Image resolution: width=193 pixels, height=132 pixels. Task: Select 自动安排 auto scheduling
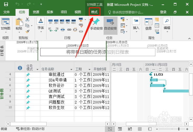click(x=110, y=25)
